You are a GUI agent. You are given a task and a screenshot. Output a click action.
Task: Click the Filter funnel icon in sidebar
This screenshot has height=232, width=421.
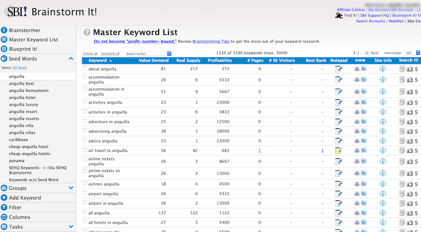(x=4, y=207)
